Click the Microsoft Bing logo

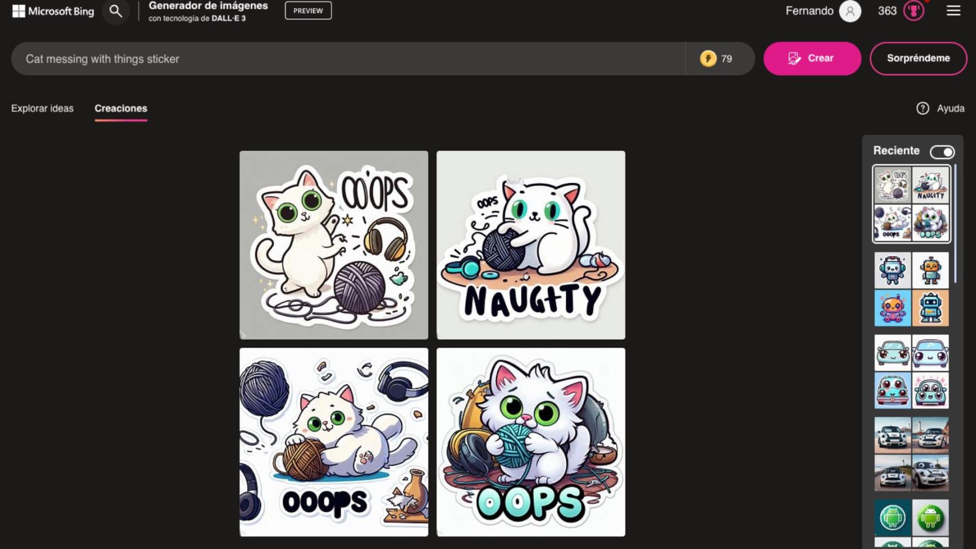[x=53, y=11]
